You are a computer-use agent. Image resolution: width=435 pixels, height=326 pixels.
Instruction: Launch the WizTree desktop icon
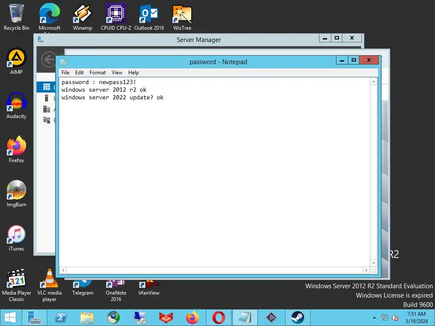tap(182, 17)
